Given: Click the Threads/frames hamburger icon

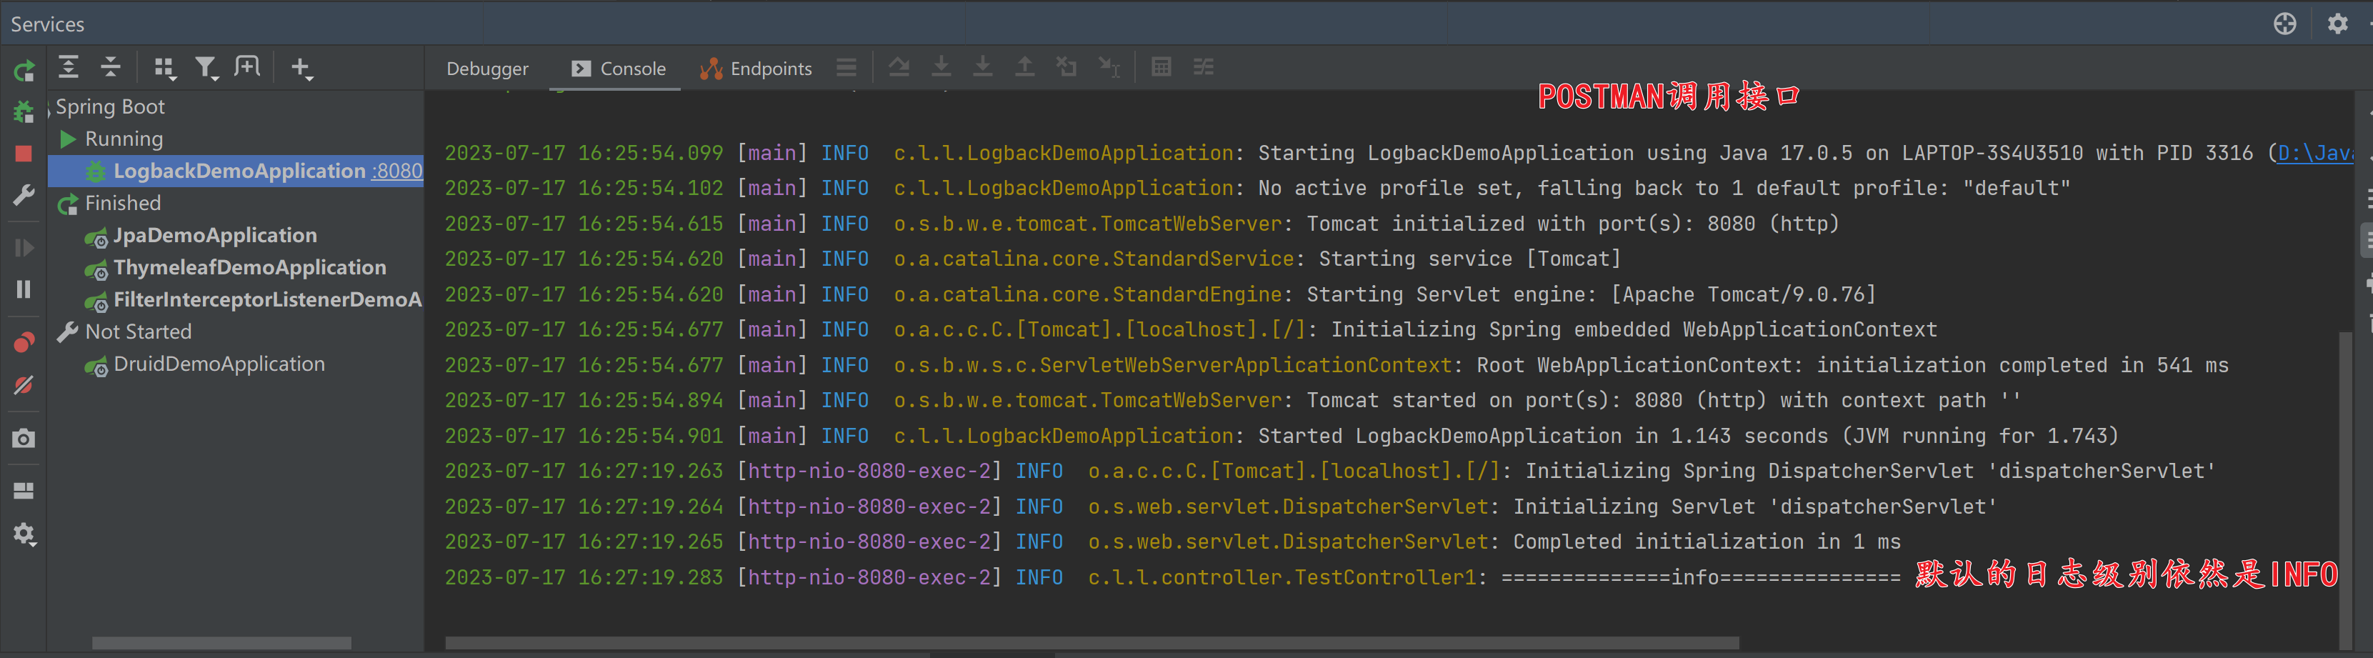Looking at the screenshot, I should 846,67.
